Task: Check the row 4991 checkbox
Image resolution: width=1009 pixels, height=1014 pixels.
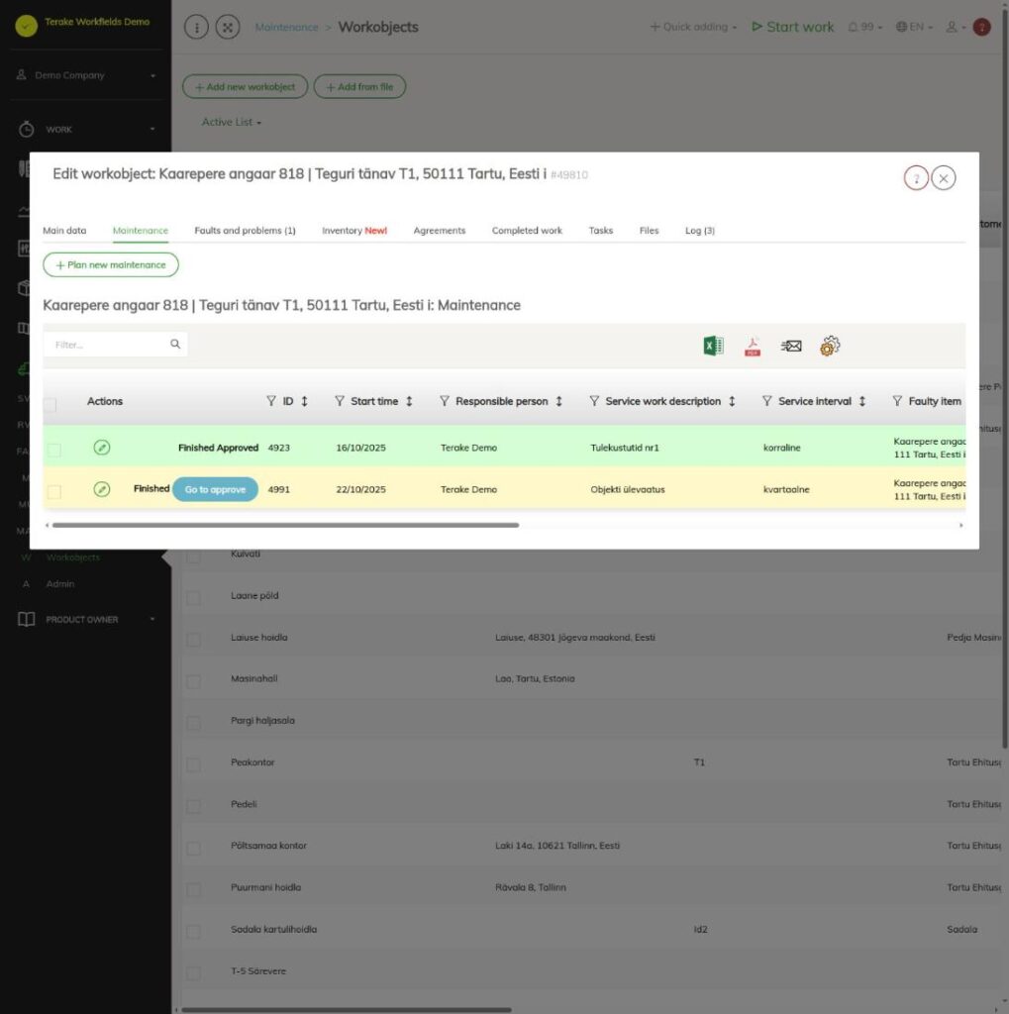Action: [54, 492]
